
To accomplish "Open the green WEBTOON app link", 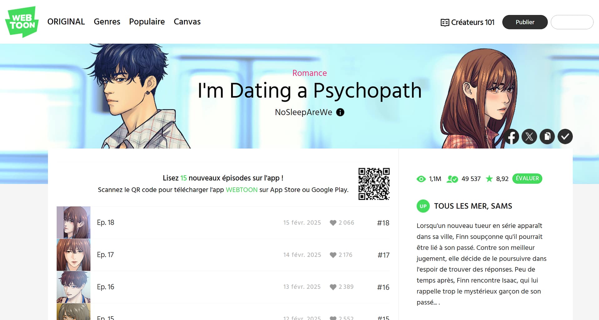I will [241, 190].
